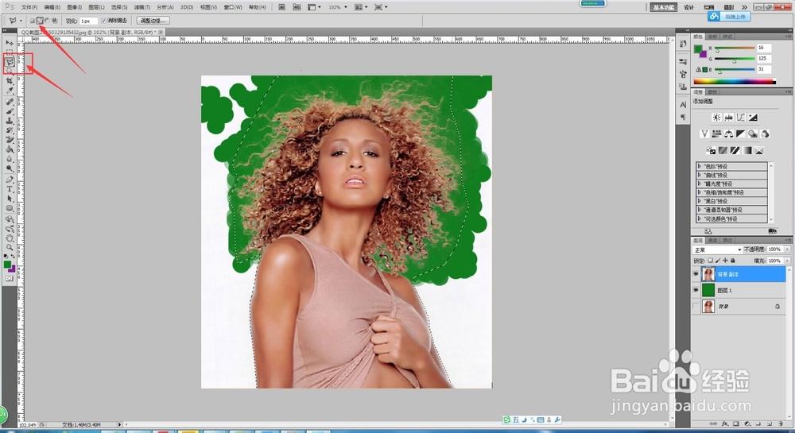Viewport: 795px width, 433px height.
Task: Choose the Subtract from selection mode
Action: click(47, 21)
